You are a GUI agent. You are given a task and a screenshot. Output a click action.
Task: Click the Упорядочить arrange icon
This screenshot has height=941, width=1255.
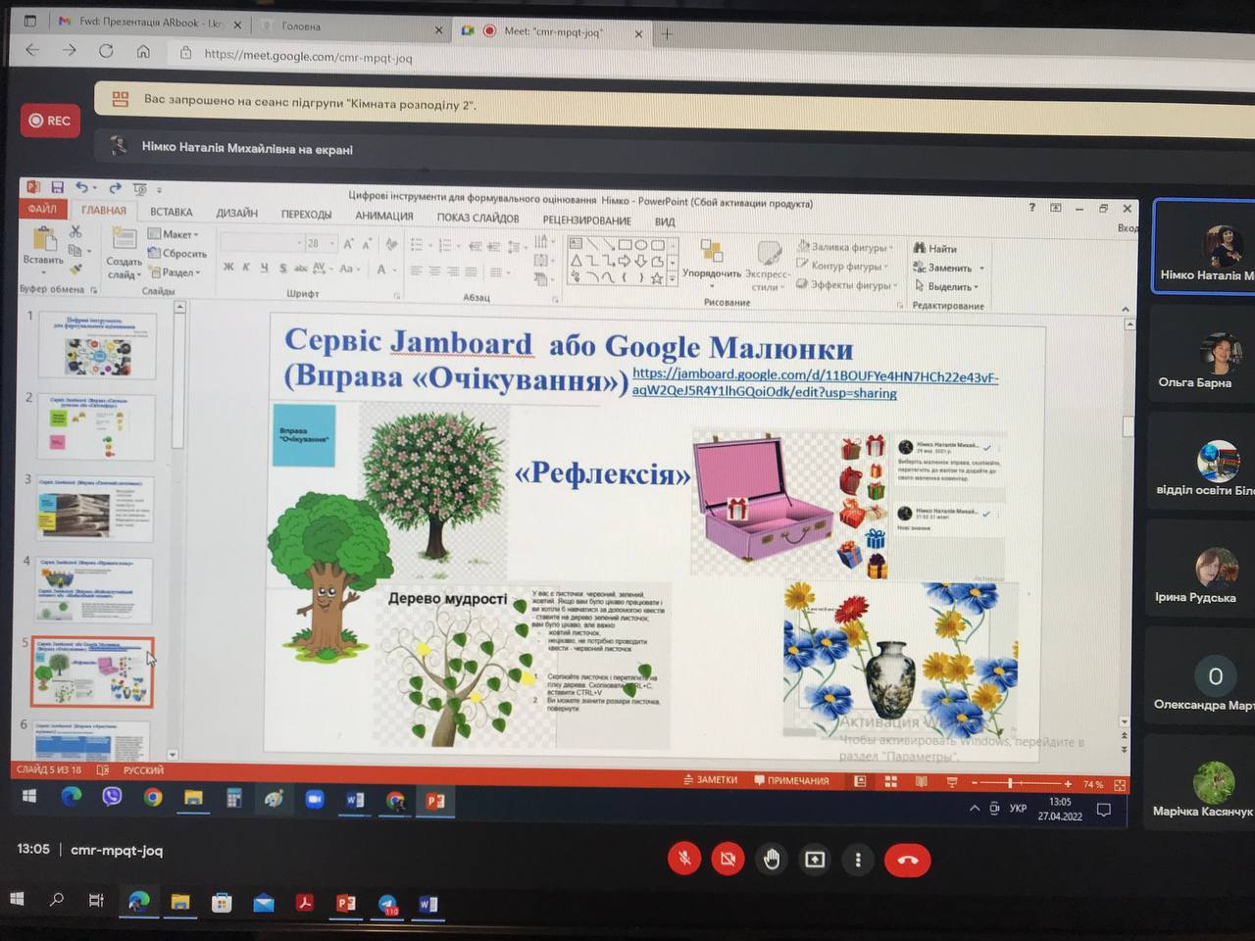click(712, 251)
